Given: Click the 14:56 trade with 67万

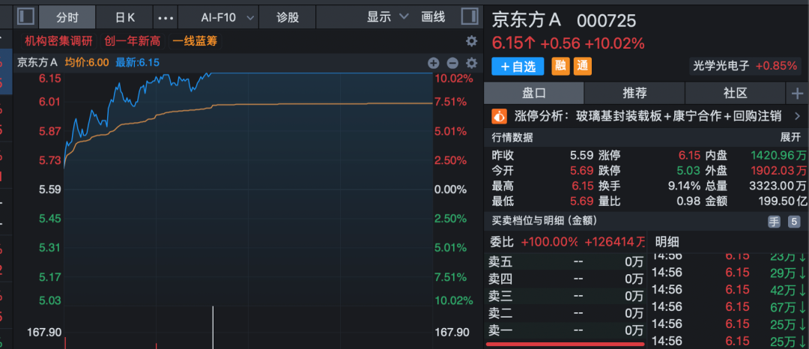Looking at the screenshot, I should (x=728, y=307).
